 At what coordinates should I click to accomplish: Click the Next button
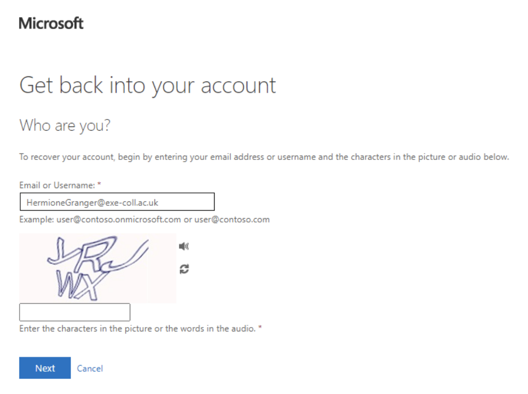(45, 368)
